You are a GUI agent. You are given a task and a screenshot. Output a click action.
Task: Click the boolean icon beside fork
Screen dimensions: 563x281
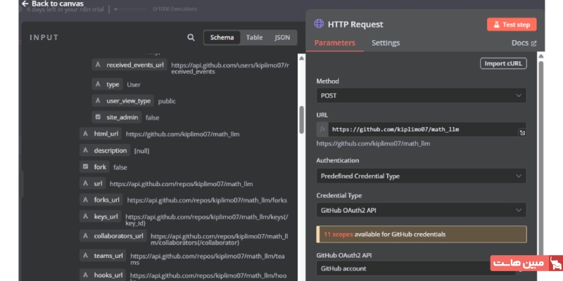85,166
